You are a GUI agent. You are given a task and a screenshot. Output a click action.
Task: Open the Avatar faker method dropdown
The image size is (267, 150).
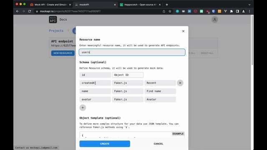tap(160, 99)
